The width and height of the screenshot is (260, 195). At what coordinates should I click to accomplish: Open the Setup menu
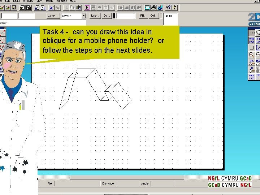click(49, 1)
